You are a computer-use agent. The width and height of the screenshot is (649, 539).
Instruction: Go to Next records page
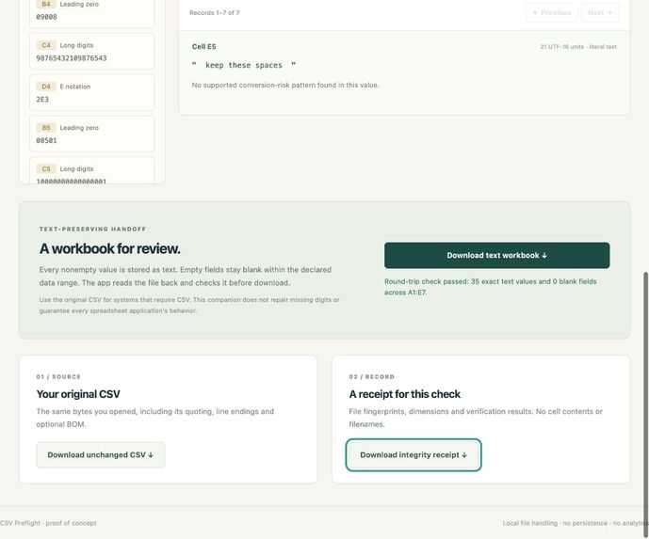coord(600,13)
